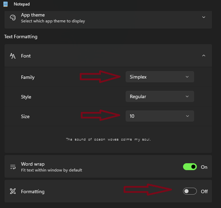Open the font Style dropdown showing Regular
The image size is (221, 208).
(x=160, y=97)
